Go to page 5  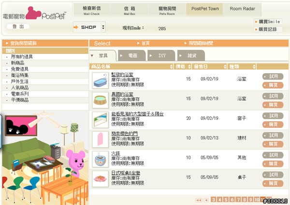point(226,200)
